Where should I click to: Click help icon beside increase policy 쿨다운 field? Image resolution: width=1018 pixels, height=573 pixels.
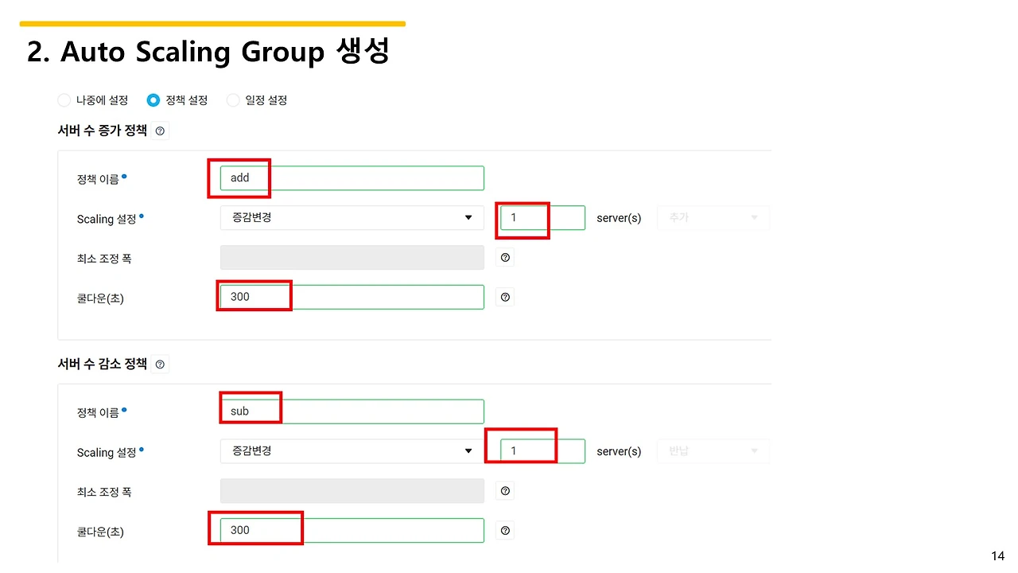point(505,297)
